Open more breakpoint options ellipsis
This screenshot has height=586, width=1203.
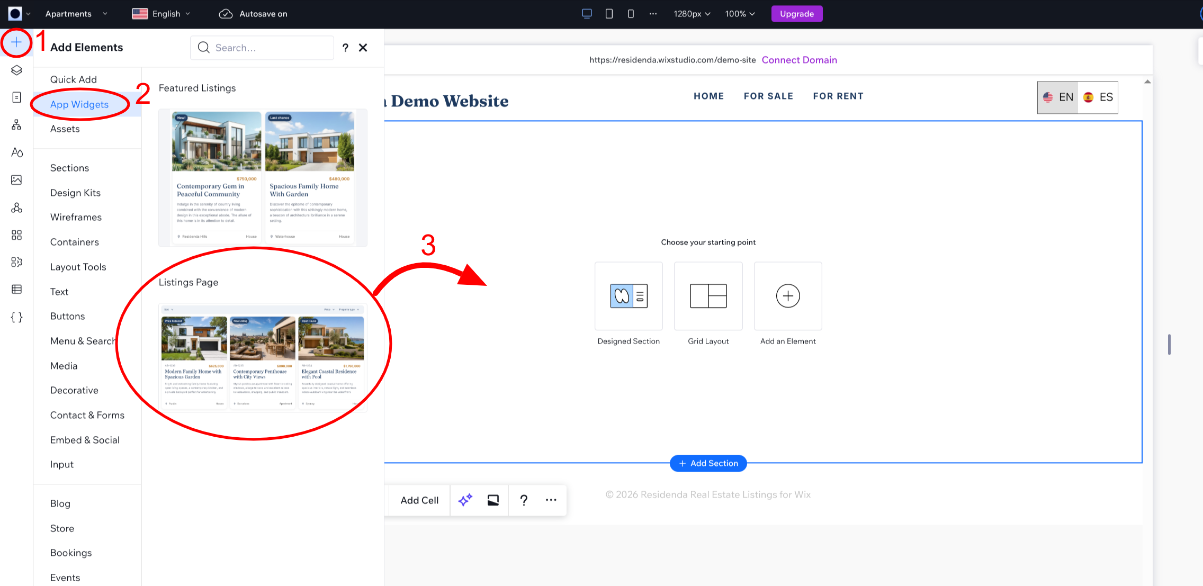(x=653, y=14)
